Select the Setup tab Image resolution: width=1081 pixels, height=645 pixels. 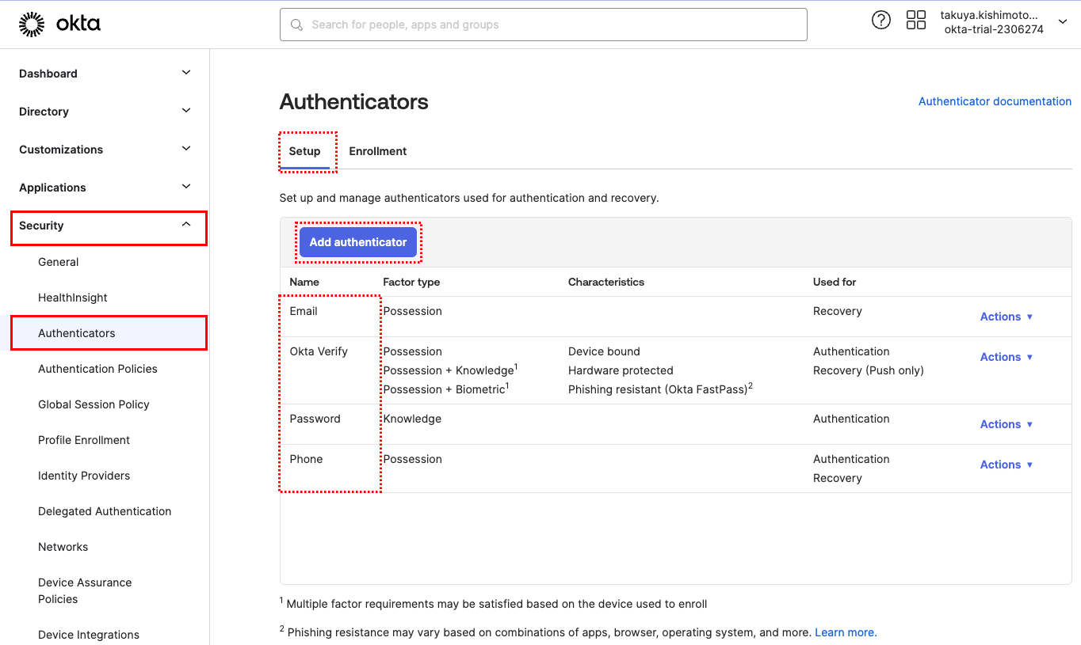pyautogui.click(x=304, y=151)
